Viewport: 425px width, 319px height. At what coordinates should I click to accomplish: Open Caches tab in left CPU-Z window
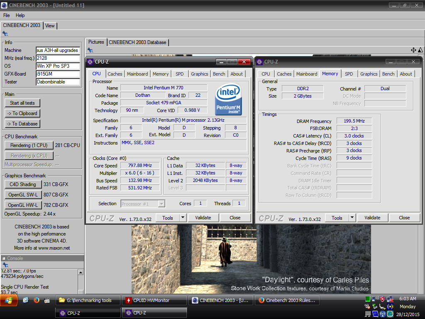coord(115,74)
